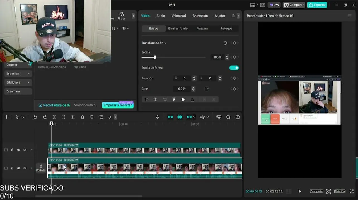Reset the Transformación settings
This screenshot has height=200, width=358.
pyautogui.click(x=225, y=43)
